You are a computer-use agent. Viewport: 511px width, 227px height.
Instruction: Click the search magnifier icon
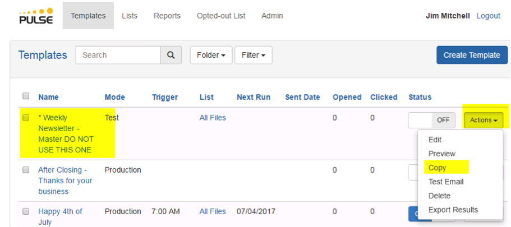(171, 55)
